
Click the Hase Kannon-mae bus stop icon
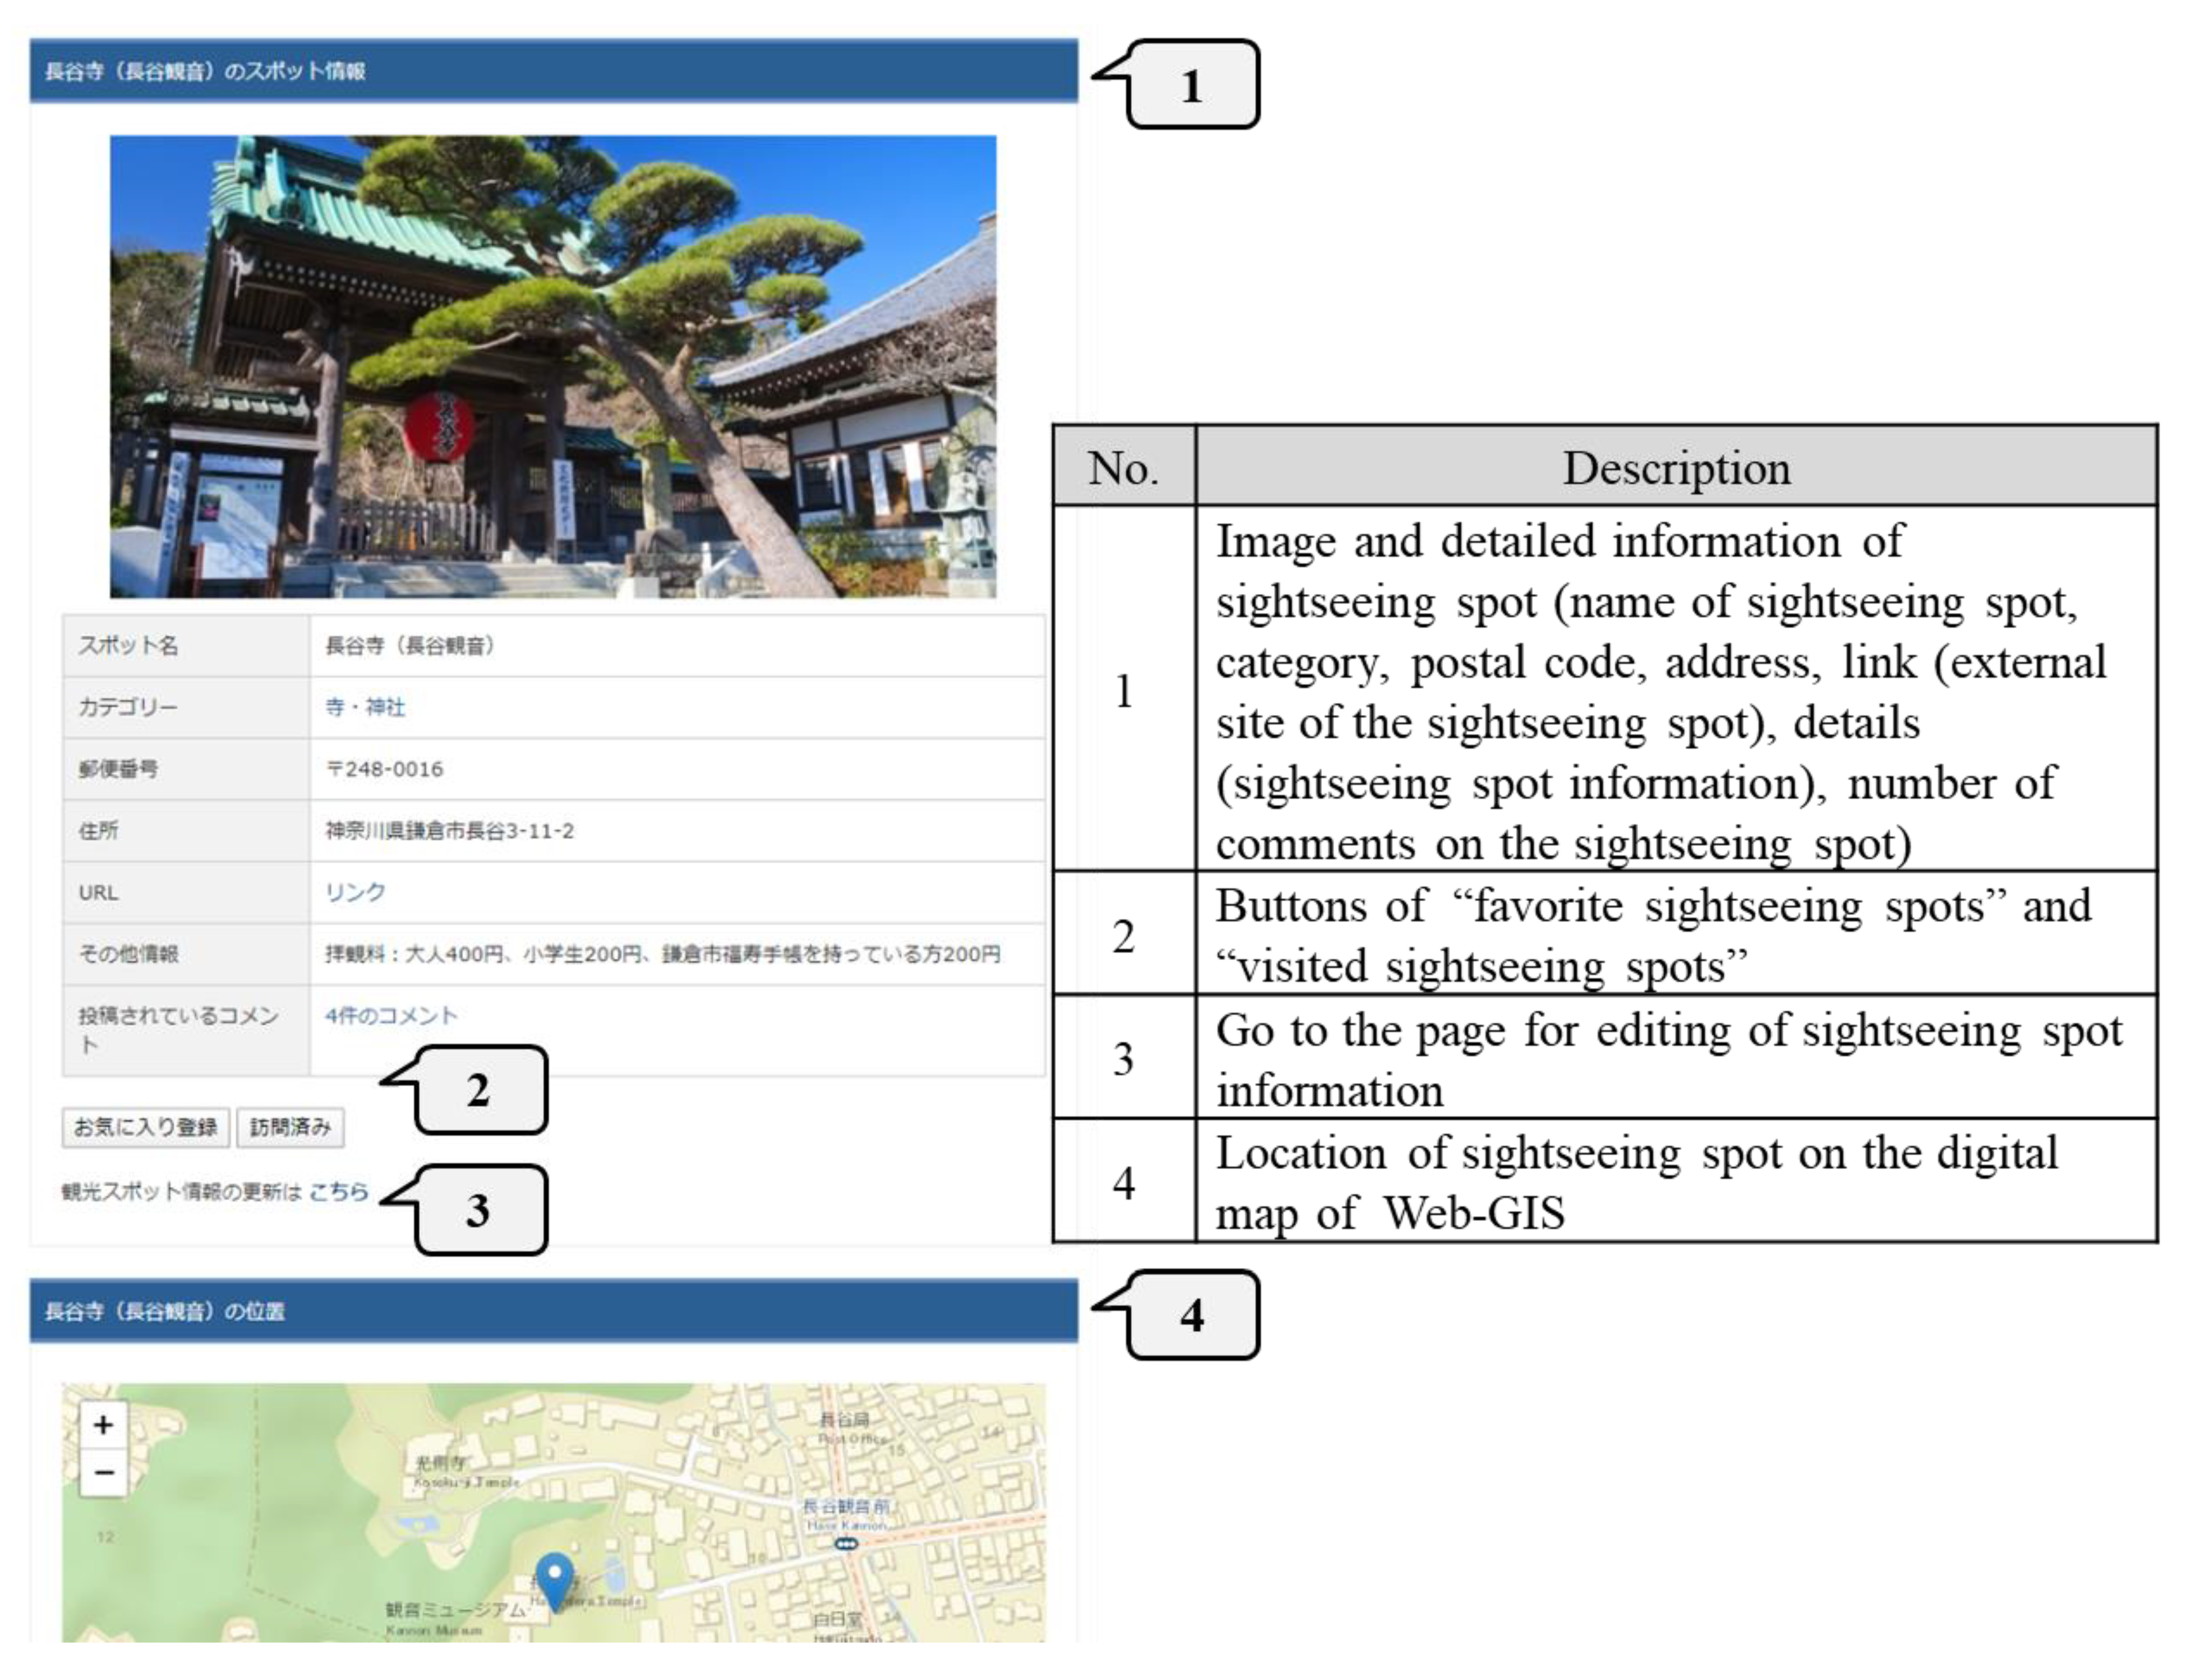pos(846,1544)
